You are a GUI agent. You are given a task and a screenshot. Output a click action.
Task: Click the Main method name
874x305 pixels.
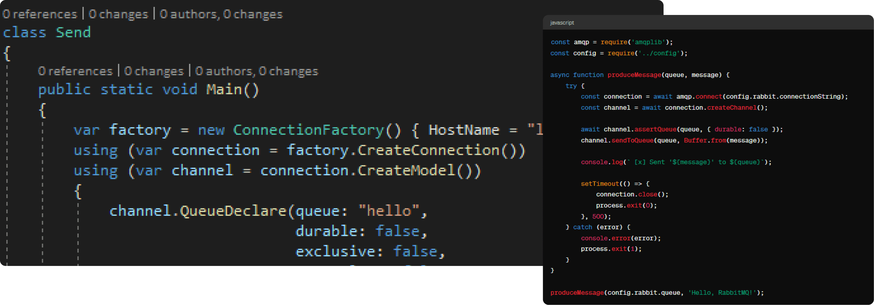tap(224, 90)
